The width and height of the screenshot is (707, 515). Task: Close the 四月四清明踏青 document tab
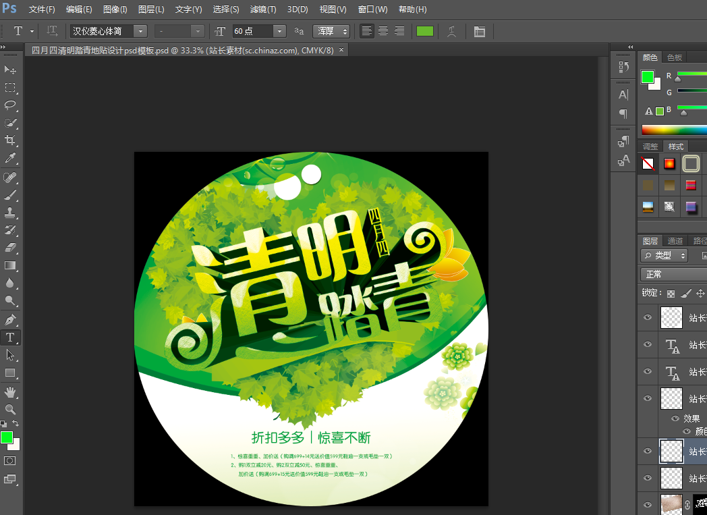(x=341, y=50)
